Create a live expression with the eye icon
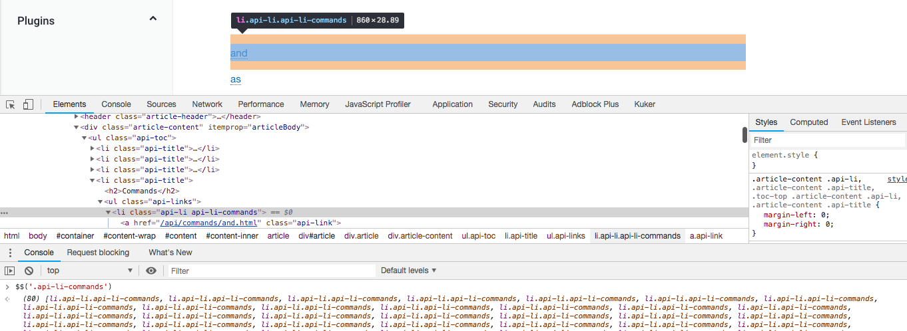Viewport: 907px width, 331px height. (151, 271)
